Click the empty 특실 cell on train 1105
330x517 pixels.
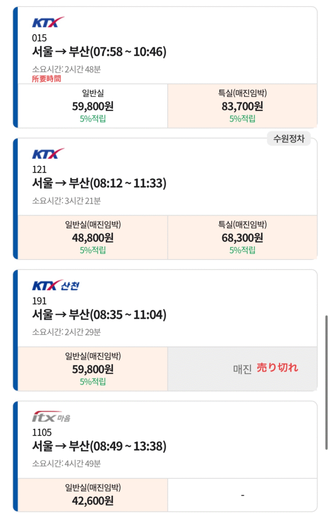tap(242, 495)
